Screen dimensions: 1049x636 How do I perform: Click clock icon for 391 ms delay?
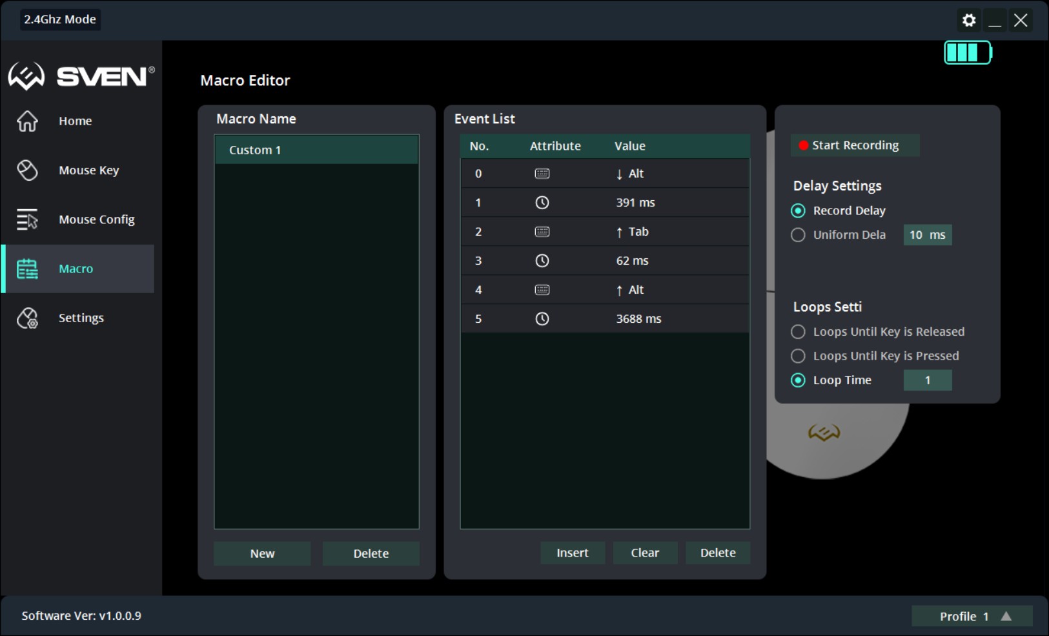click(542, 203)
